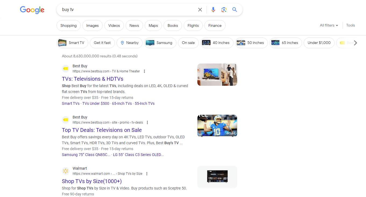Switch to the Maps tab
The width and height of the screenshot is (366, 197).
click(153, 25)
